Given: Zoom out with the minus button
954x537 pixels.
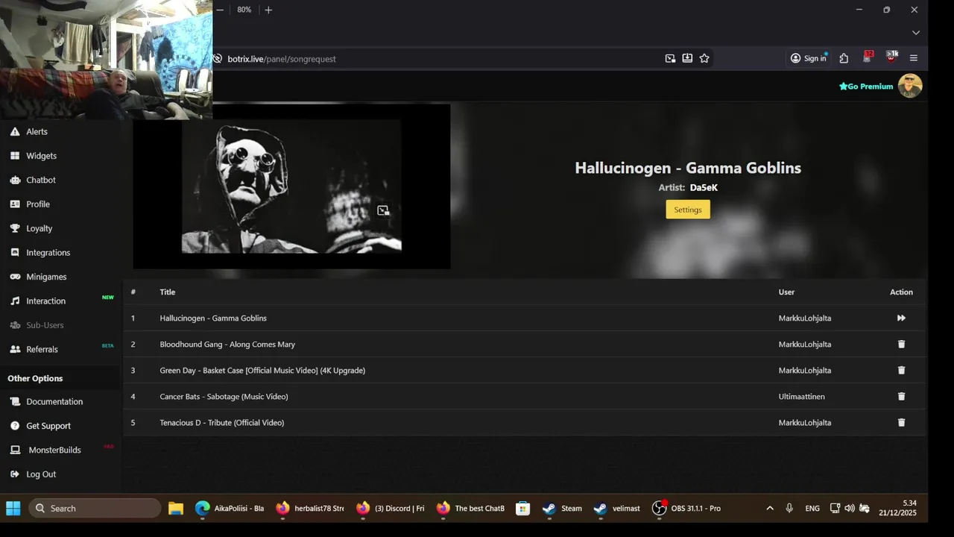Looking at the screenshot, I should (220, 10).
